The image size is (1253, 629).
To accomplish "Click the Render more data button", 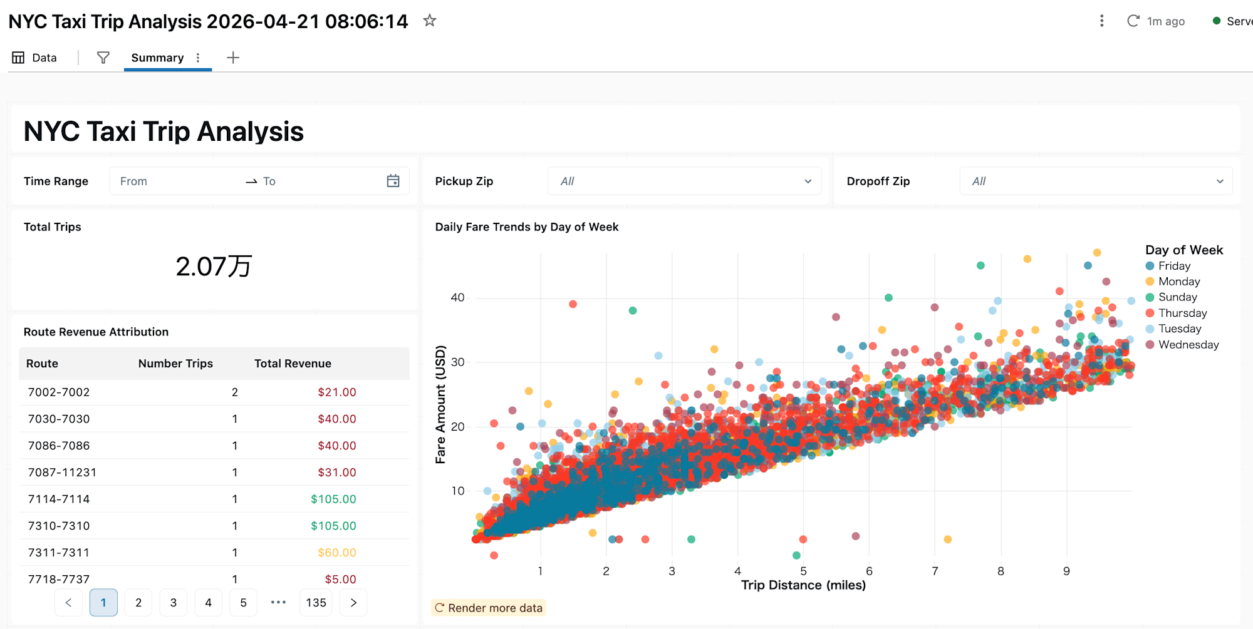I will (489, 607).
